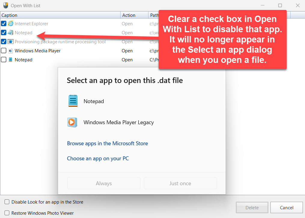Click the Open With List app icon in title bar

click(x=6, y=5)
